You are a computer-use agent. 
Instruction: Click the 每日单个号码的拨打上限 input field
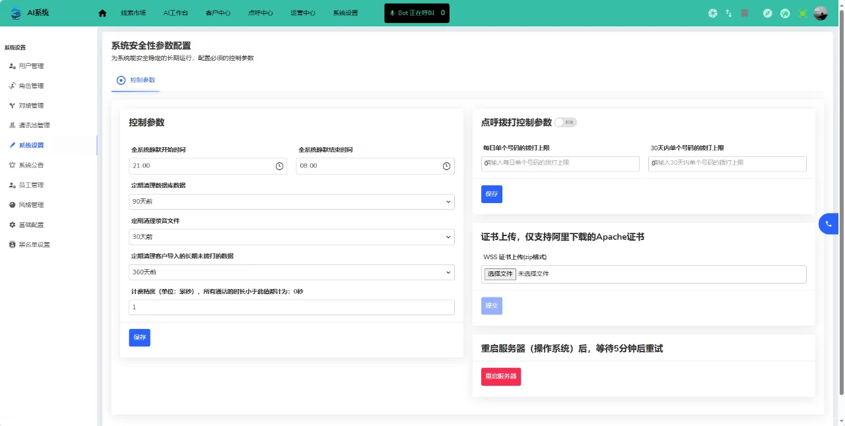pos(560,164)
